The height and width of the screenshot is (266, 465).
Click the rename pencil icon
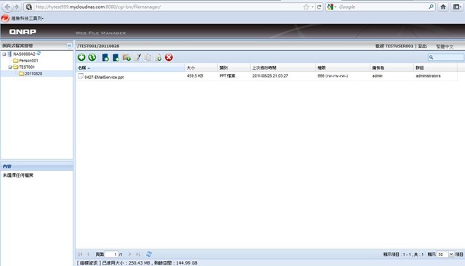coord(137,57)
